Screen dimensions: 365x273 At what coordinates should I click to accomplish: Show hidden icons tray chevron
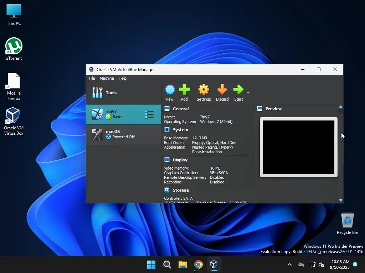[290, 264]
